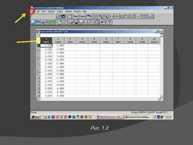Click the Weight: OFF status bar field
The width and height of the screenshot is (193, 145).
(x=162, y=113)
